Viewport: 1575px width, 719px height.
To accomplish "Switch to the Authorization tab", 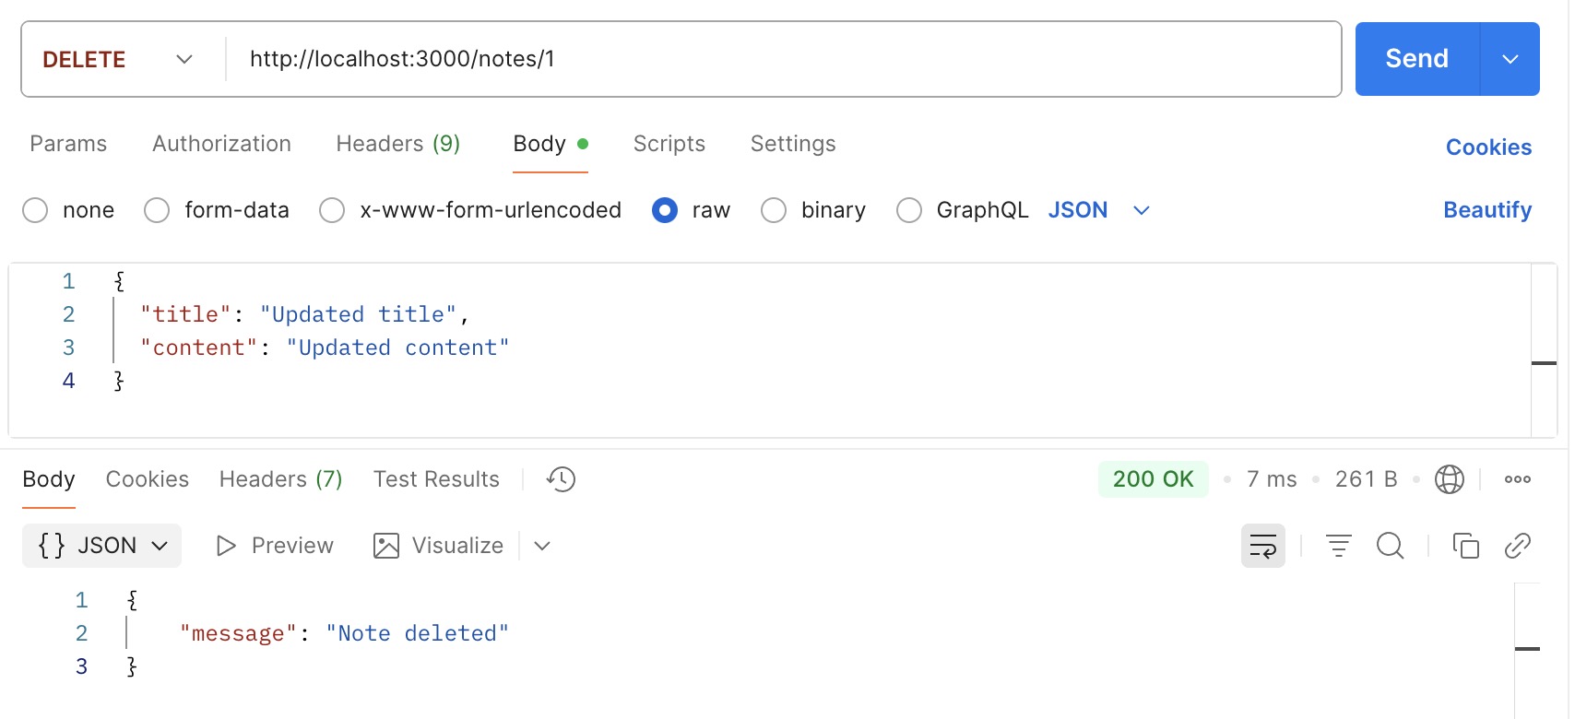I will point(221,144).
